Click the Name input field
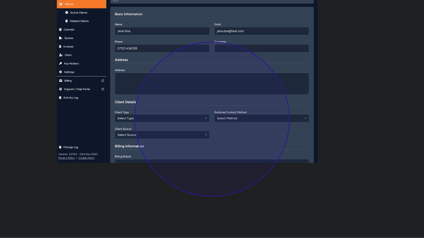The image size is (424, 238). 162,31
